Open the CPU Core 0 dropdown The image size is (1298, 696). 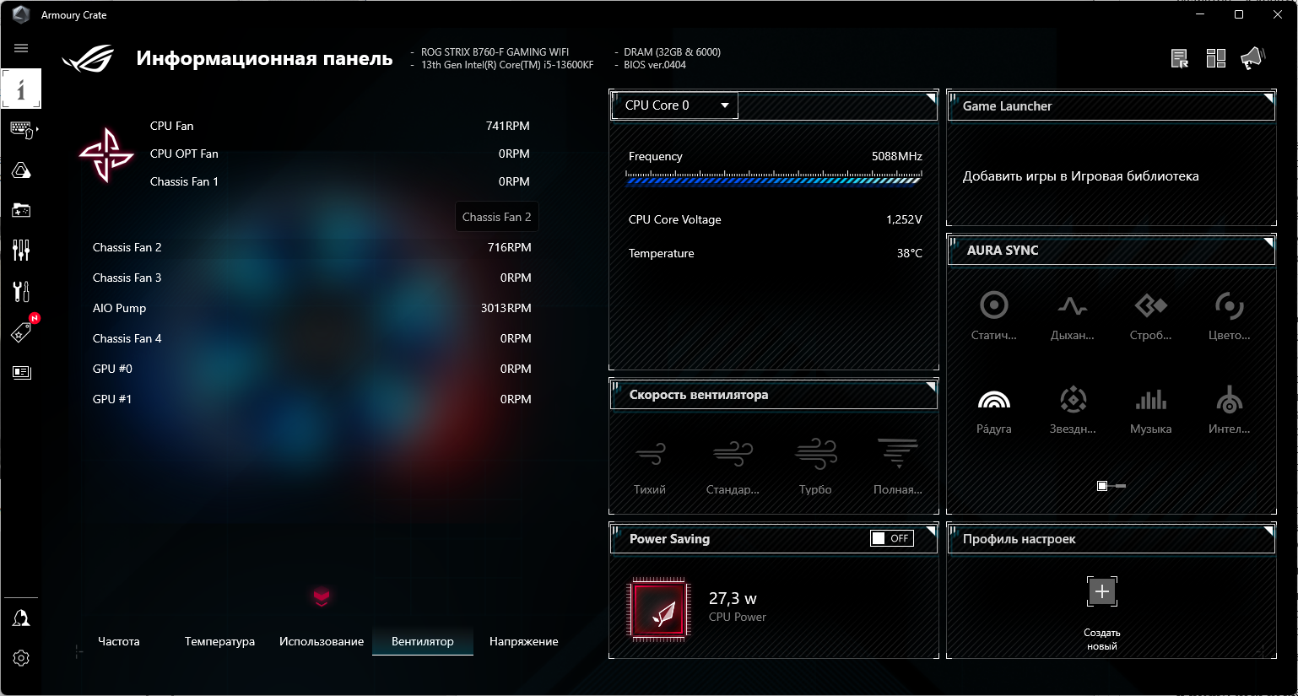674,105
